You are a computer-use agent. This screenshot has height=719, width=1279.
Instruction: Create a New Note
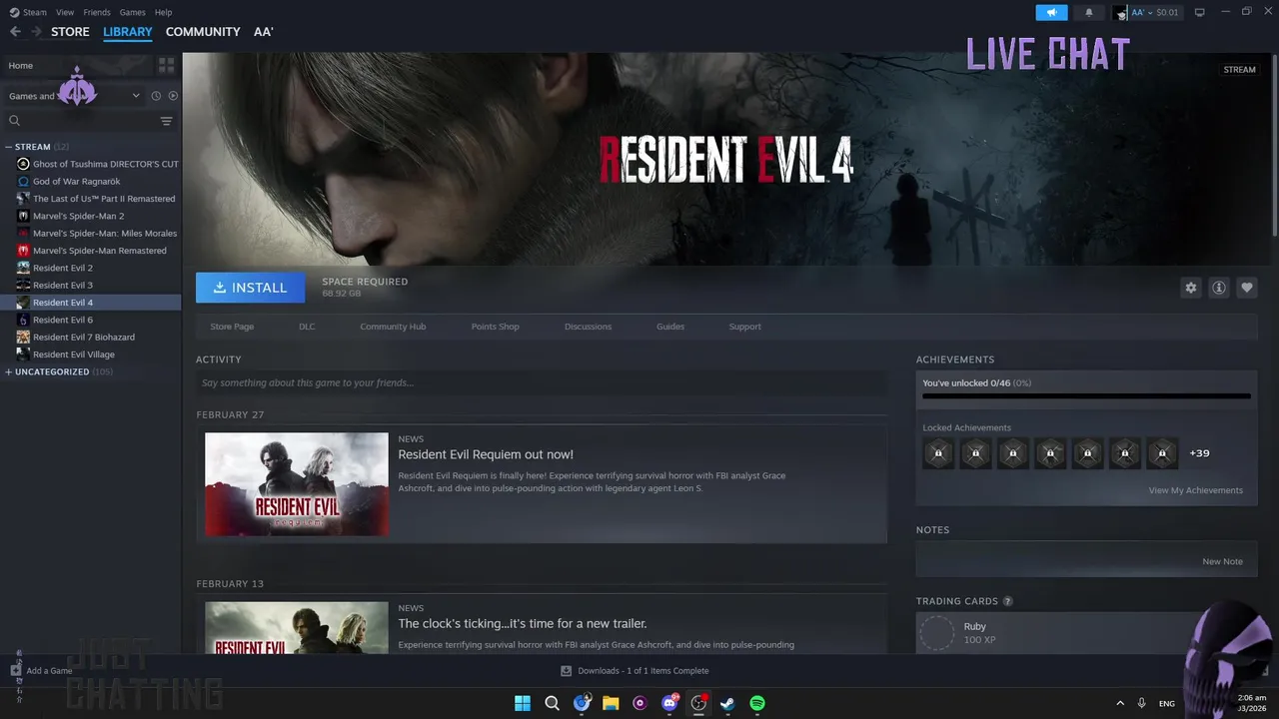click(x=1222, y=561)
